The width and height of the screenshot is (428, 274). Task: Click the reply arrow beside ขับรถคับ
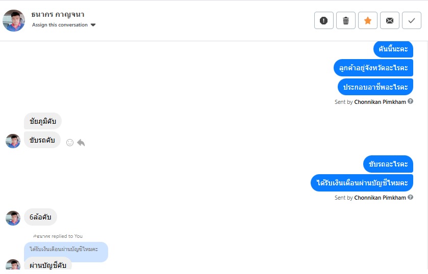tap(81, 143)
